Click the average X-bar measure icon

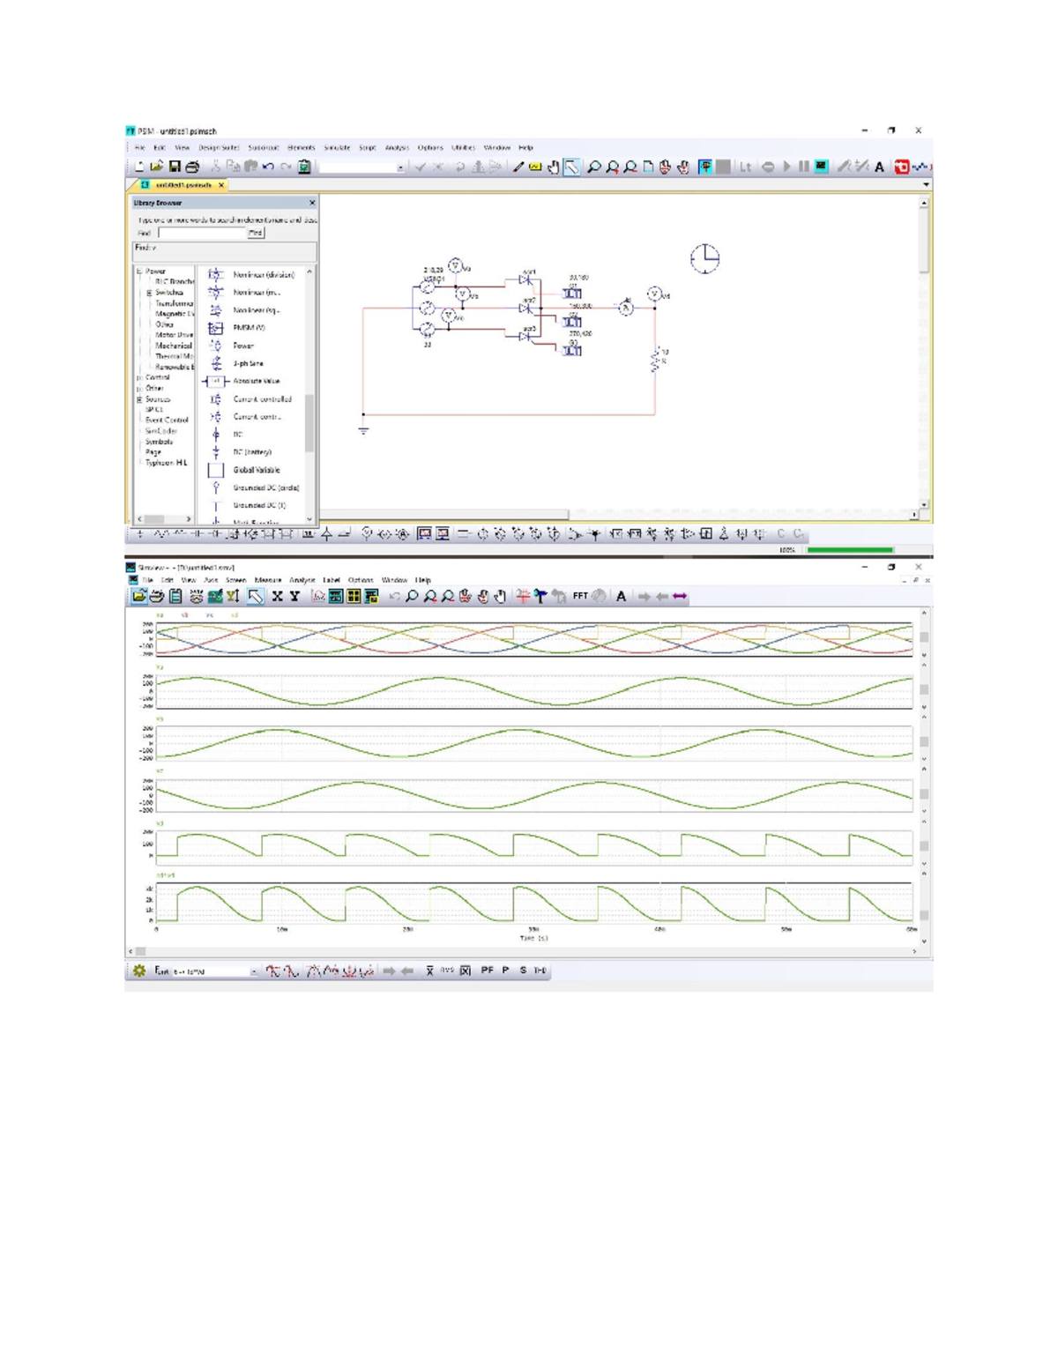(x=429, y=971)
